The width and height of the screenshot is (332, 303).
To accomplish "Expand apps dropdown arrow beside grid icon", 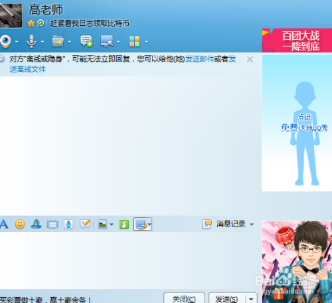I will pos(146,41).
